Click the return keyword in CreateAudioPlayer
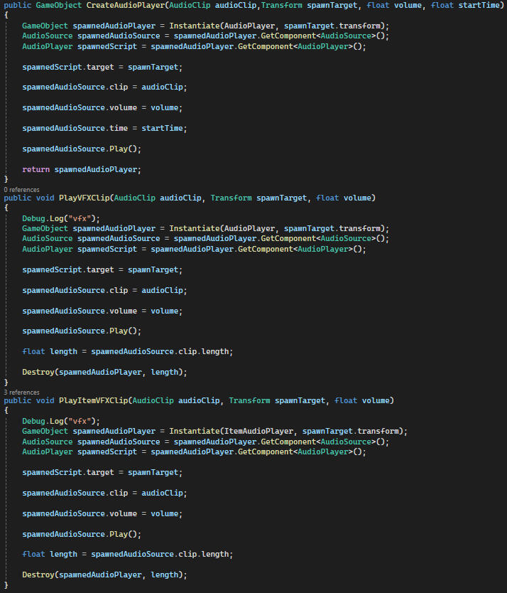 tap(36, 169)
